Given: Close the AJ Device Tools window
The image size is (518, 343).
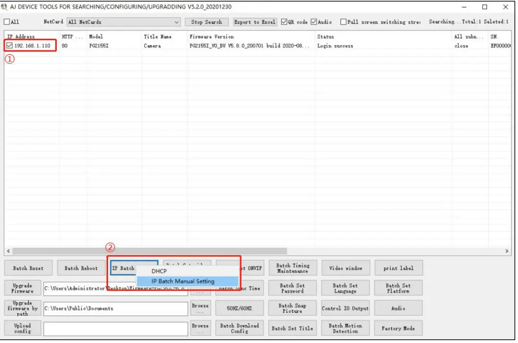Looking at the screenshot, I should pos(506,7).
